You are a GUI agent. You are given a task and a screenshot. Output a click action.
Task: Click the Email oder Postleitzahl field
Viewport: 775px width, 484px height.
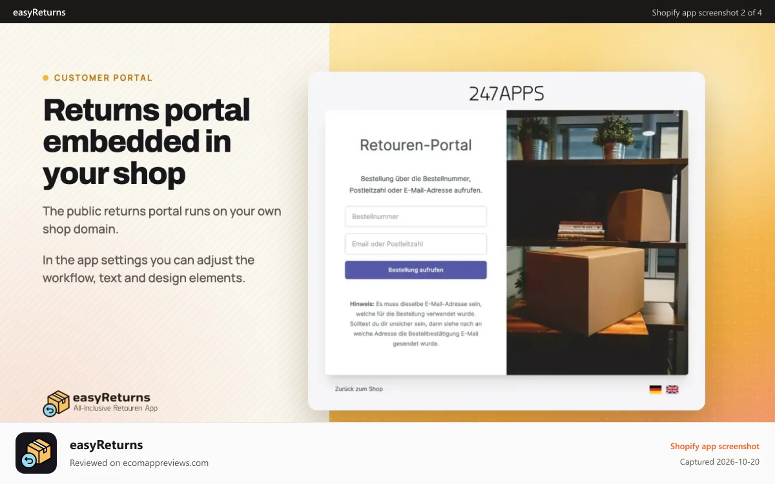coord(415,244)
